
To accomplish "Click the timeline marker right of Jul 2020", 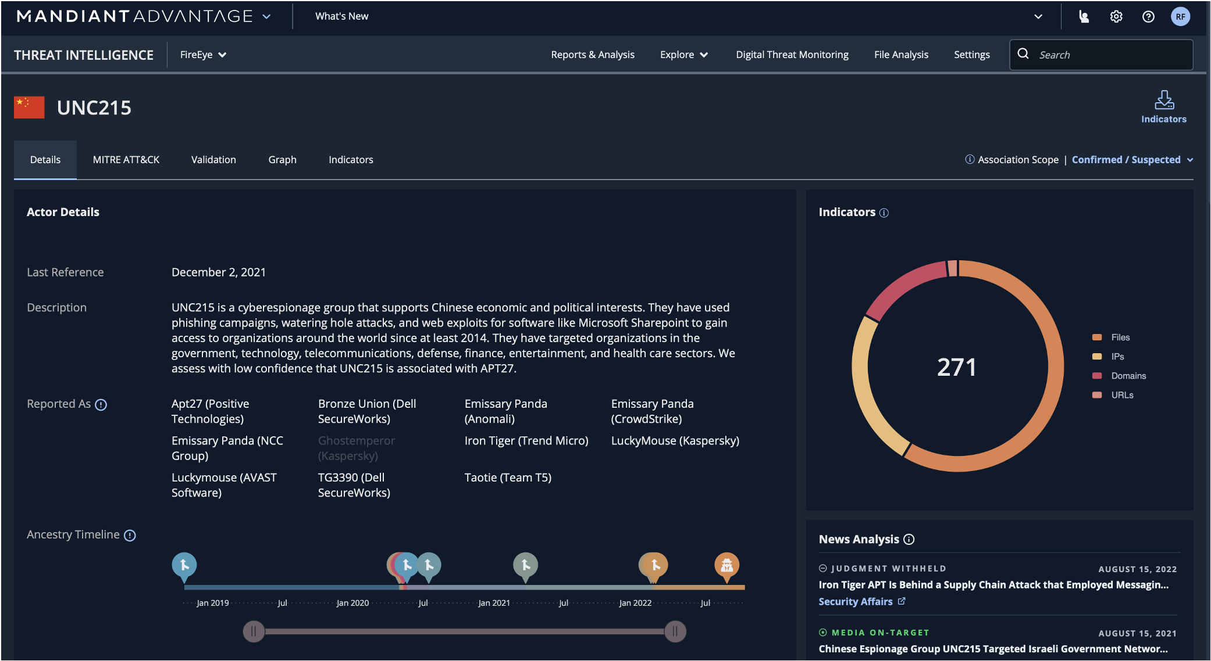I will tap(429, 566).
